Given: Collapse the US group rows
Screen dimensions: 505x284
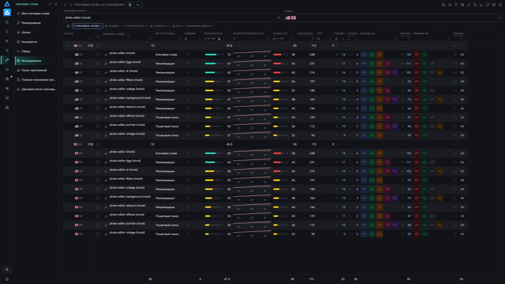Looking at the screenshot, I should (68, 46).
